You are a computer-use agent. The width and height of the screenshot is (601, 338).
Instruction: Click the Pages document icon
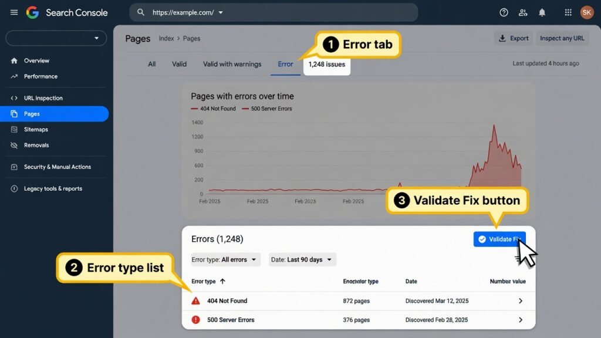point(14,114)
